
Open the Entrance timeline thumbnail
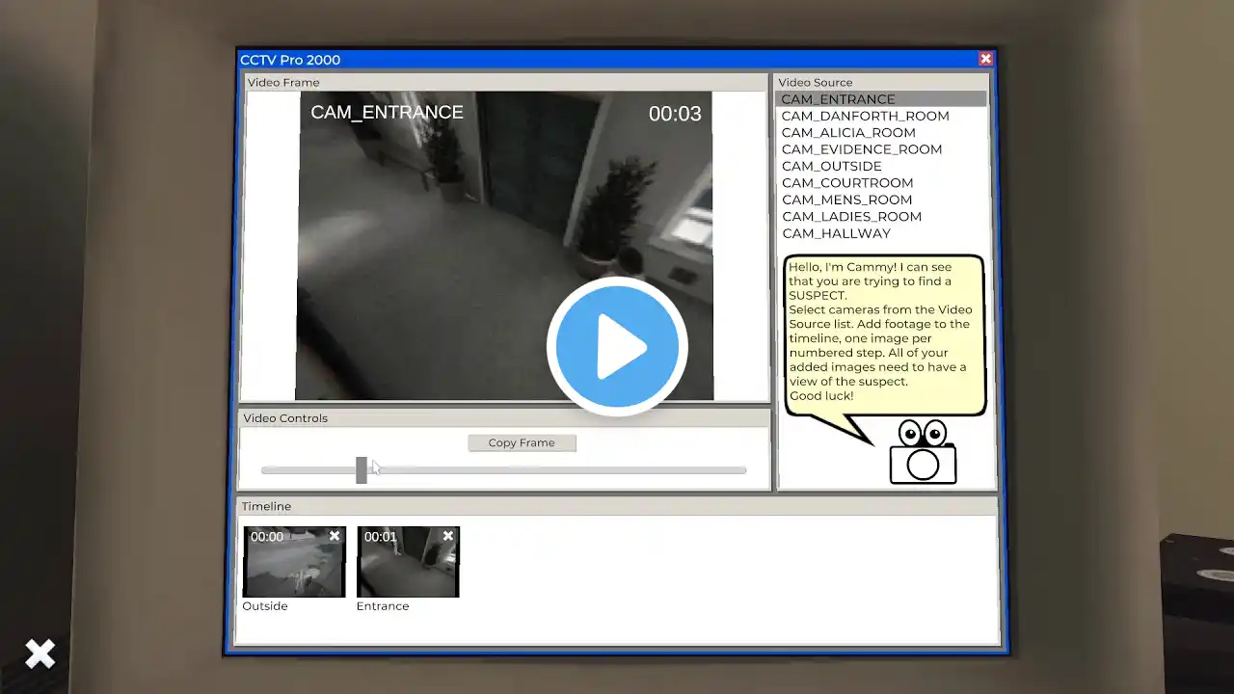tap(408, 562)
